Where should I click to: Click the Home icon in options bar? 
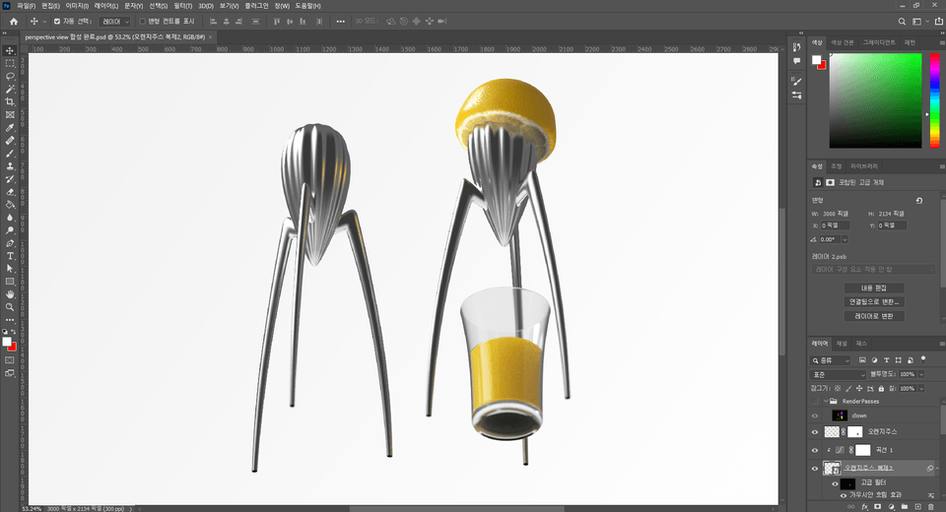14,21
